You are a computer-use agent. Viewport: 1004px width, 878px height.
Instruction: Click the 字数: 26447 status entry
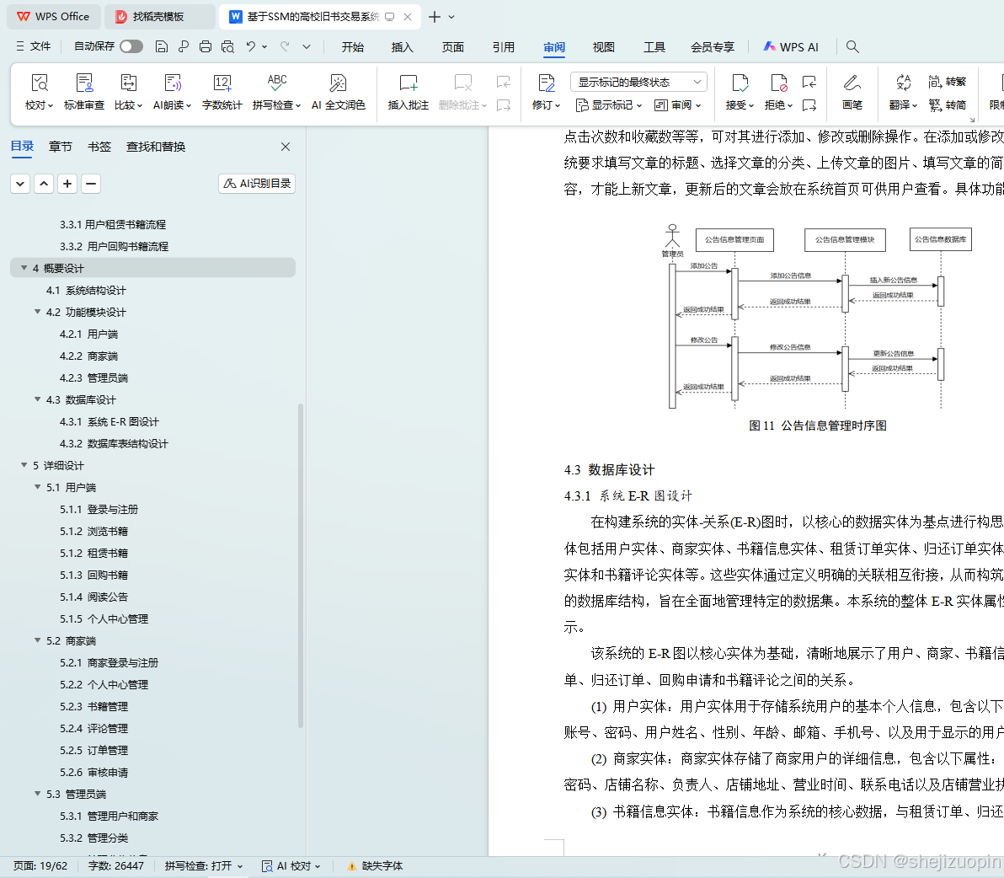click(116, 866)
